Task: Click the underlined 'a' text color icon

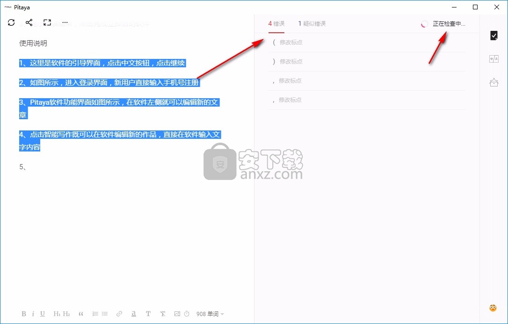Action: tap(133, 314)
